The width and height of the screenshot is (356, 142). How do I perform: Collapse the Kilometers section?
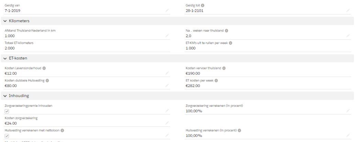pos(5,21)
